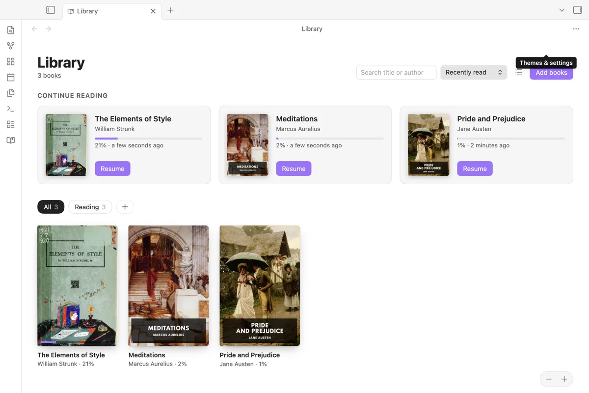
Task: Click 'William Strunk · 21%' grid caption
Action: pyautogui.click(x=66, y=364)
